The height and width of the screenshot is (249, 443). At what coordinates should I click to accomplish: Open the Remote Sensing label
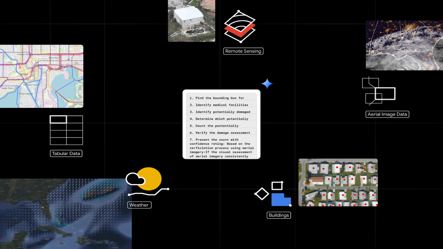[243, 51]
